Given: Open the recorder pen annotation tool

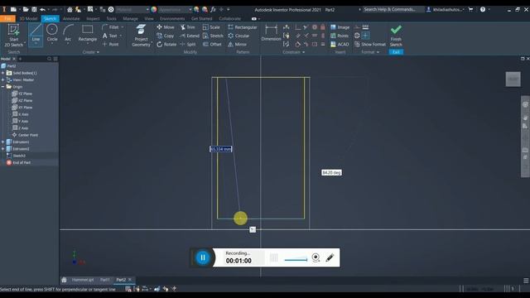Looking at the screenshot, I should [x=330, y=257].
